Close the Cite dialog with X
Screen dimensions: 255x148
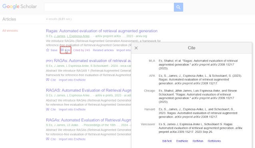point(136,48)
